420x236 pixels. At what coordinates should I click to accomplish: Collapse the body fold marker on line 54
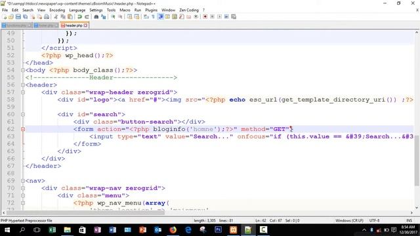tap(23, 70)
